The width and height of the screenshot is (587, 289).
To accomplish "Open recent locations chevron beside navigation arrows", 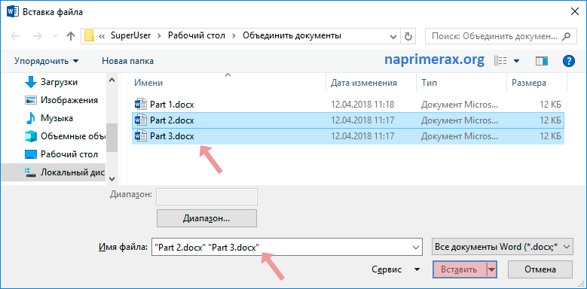I will pyautogui.click(x=56, y=36).
